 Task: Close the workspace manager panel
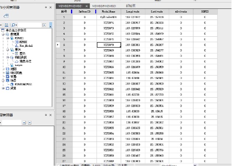50,8
